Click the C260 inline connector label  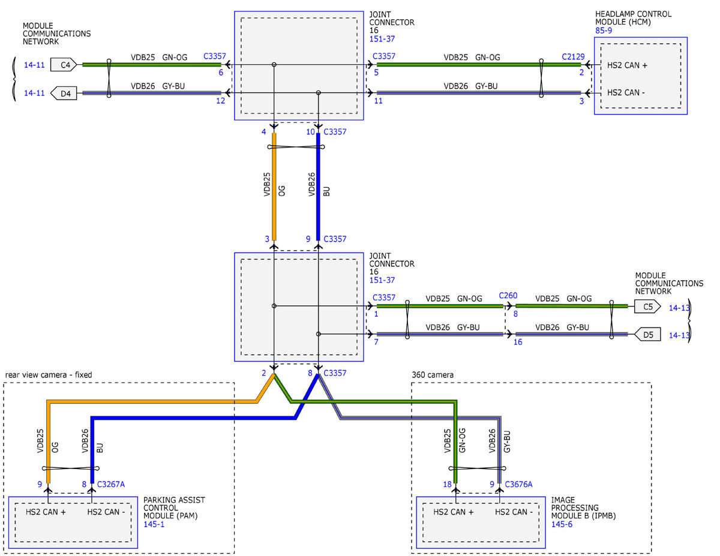click(508, 296)
